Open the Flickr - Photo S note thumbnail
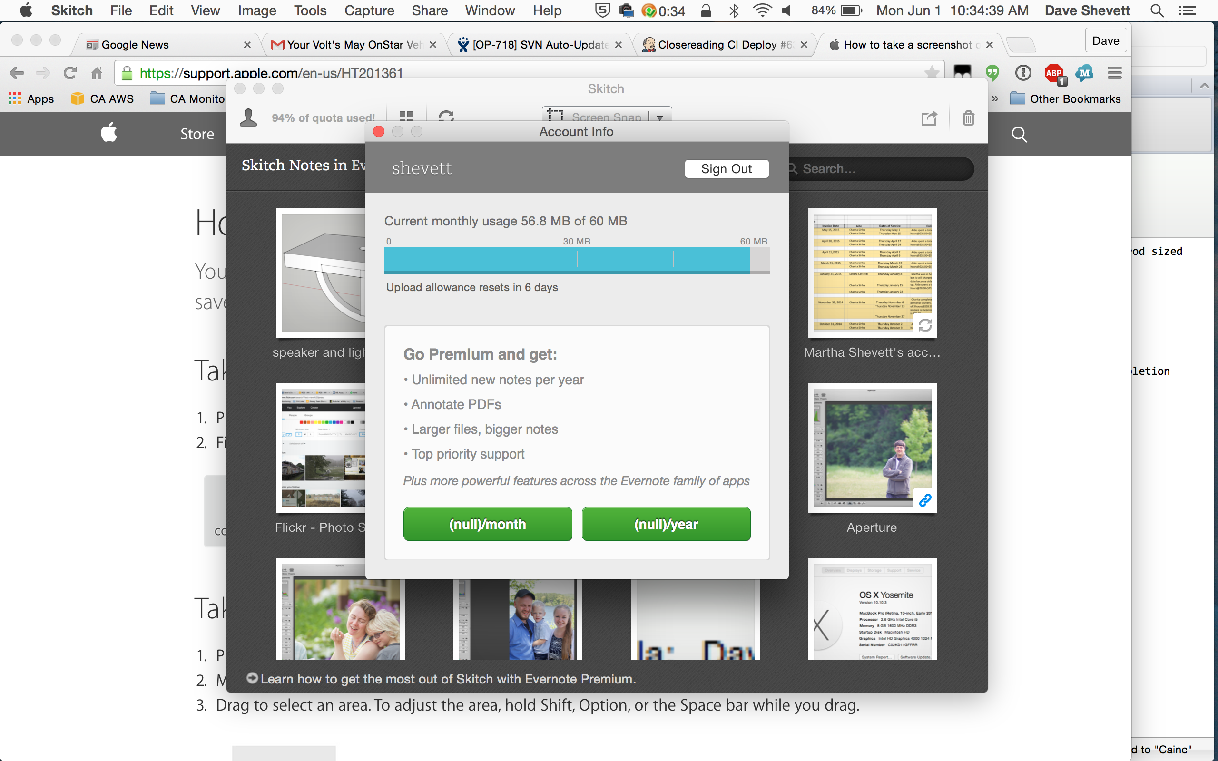 (321, 448)
